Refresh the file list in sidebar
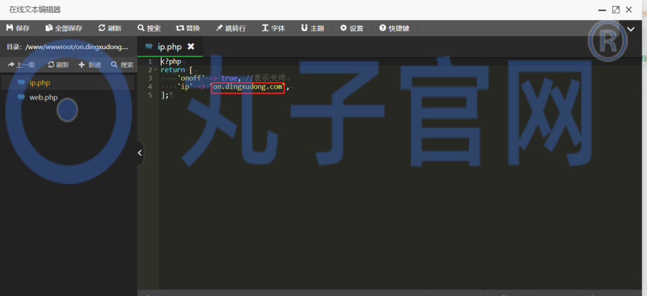 tap(58, 65)
